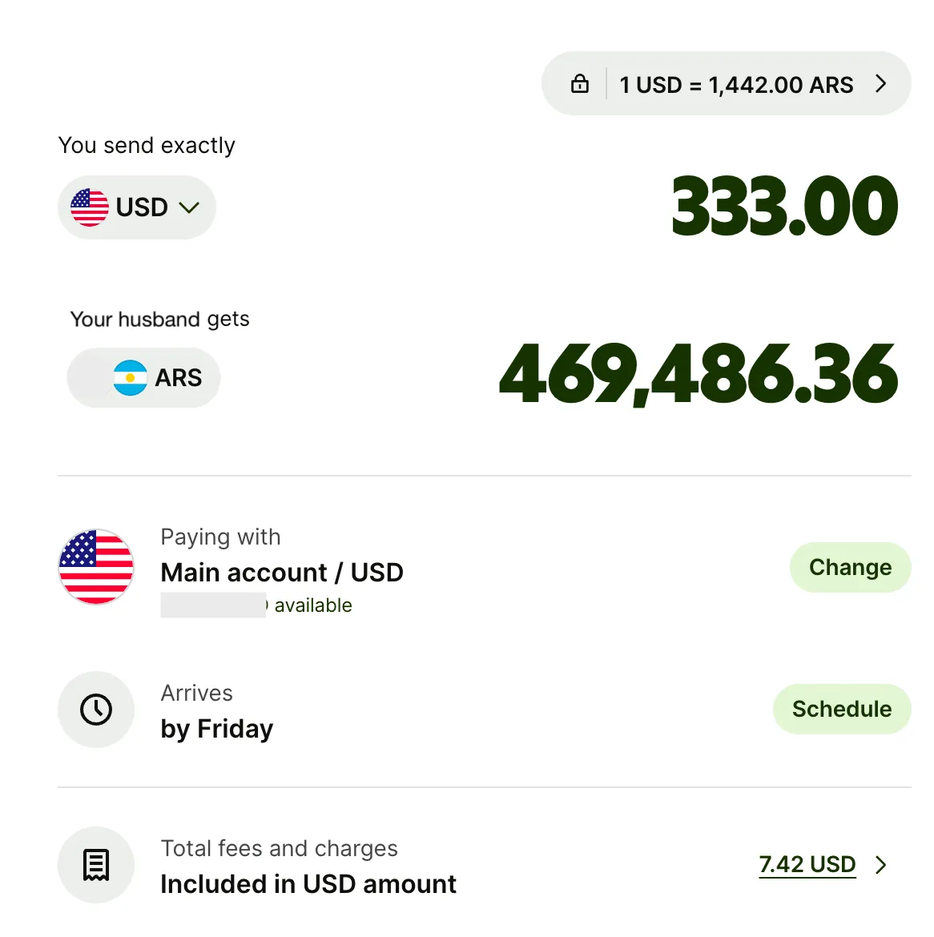Viewport: 934px width, 937px height.
Task: Click the arrow at the exchange rate pill's end
Action: coord(881,84)
